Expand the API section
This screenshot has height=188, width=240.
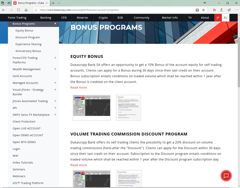click(x=55, y=108)
